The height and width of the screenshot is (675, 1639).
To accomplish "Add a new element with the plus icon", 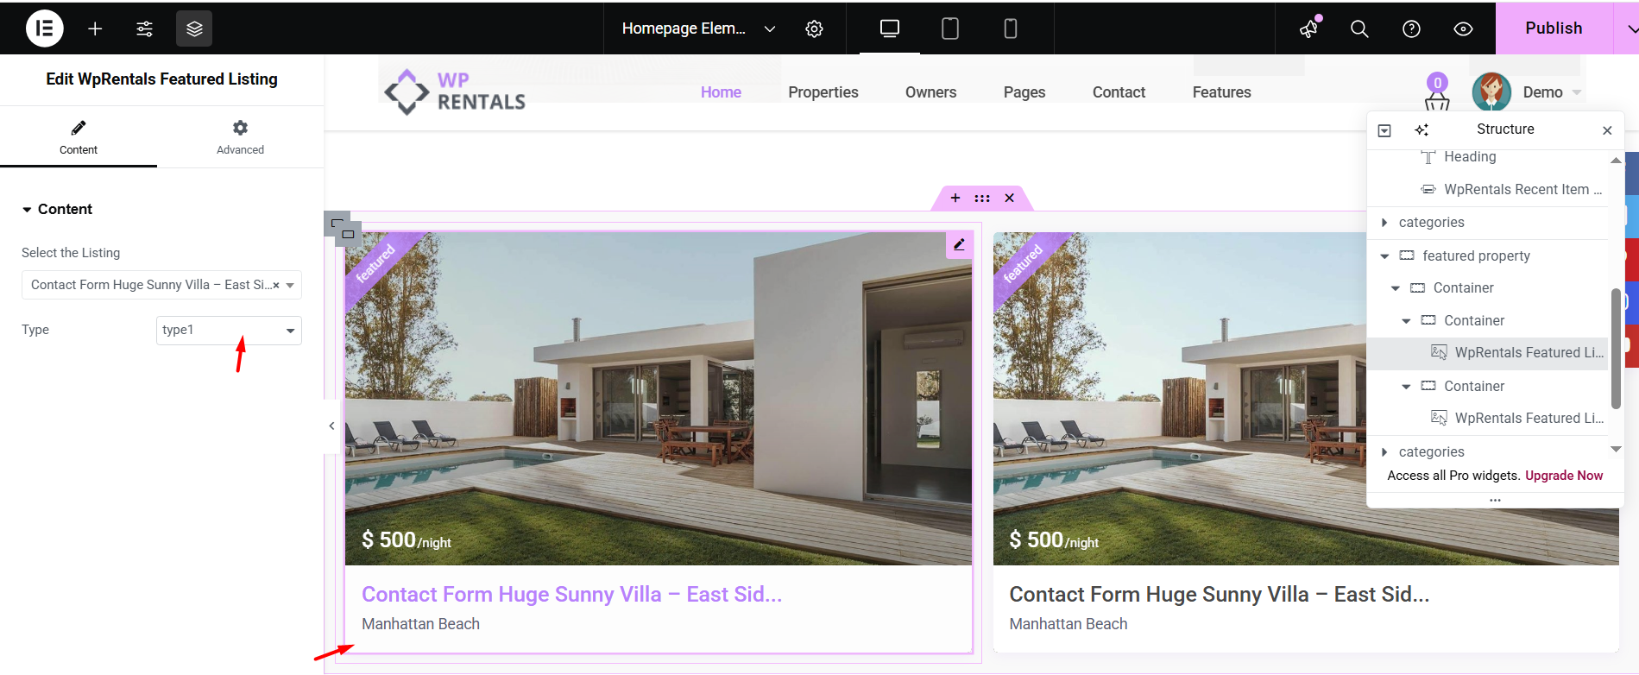I will [95, 28].
